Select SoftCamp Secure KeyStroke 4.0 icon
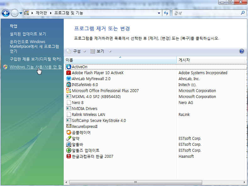 (x=68, y=120)
